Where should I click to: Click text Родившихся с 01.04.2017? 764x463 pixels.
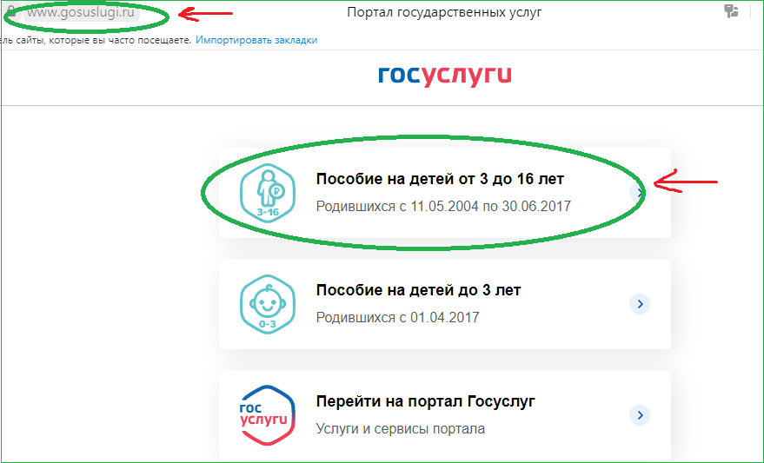(397, 317)
